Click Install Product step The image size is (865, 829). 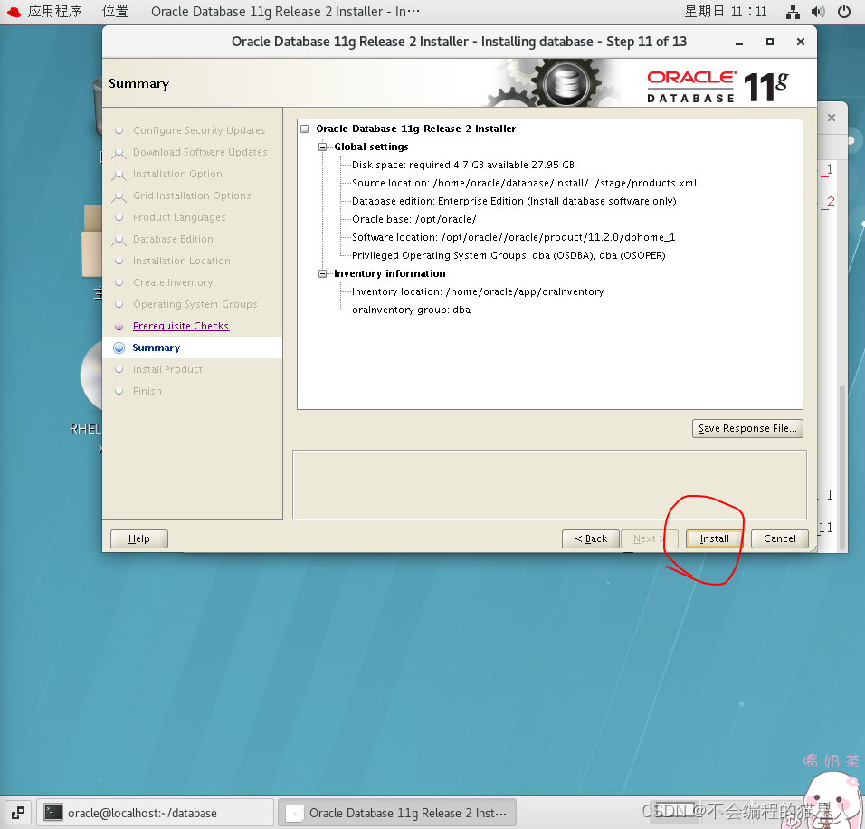click(x=167, y=369)
